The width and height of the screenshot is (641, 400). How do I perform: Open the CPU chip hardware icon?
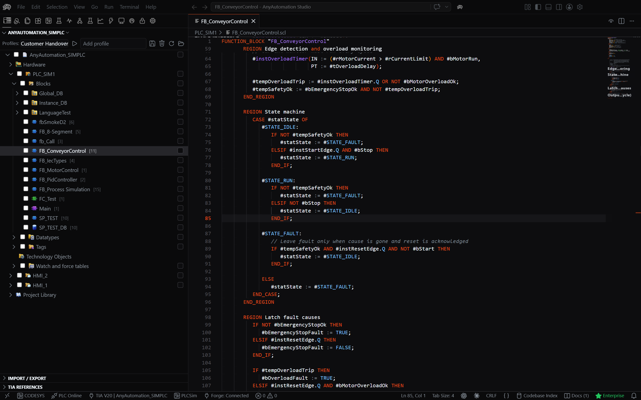[153, 21]
